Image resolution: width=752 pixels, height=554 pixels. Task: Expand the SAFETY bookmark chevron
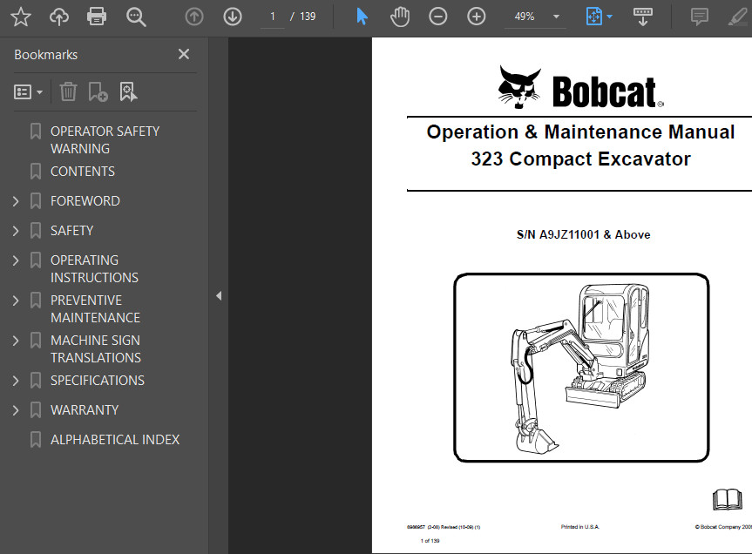[16, 231]
